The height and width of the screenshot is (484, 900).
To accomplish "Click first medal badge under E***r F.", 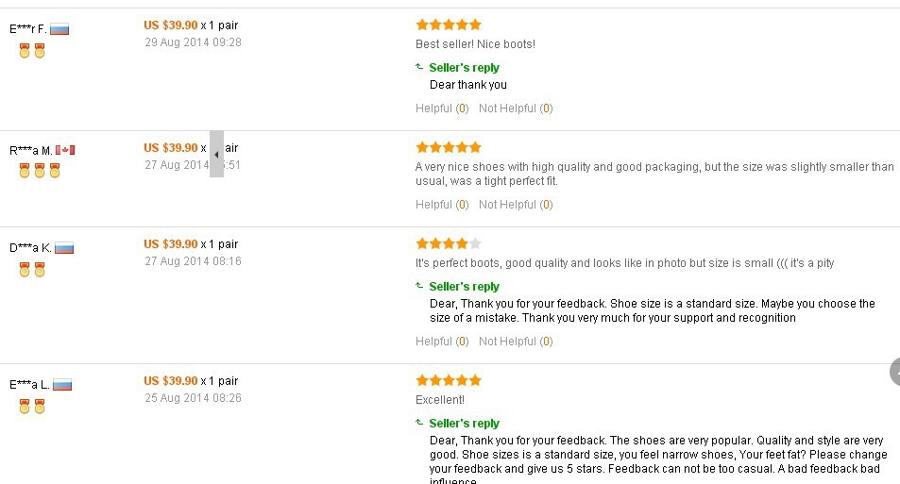I will pyautogui.click(x=25, y=51).
